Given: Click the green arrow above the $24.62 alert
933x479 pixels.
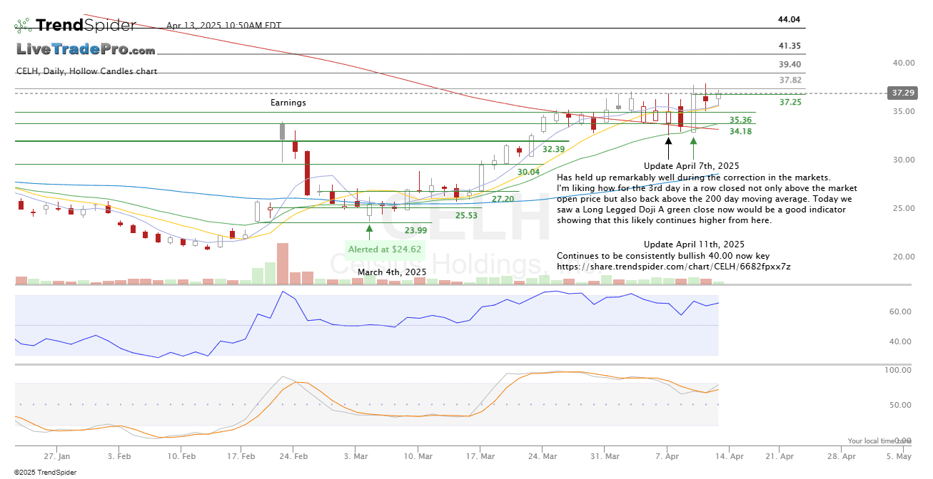Looking at the screenshot, I should [369, 231].
